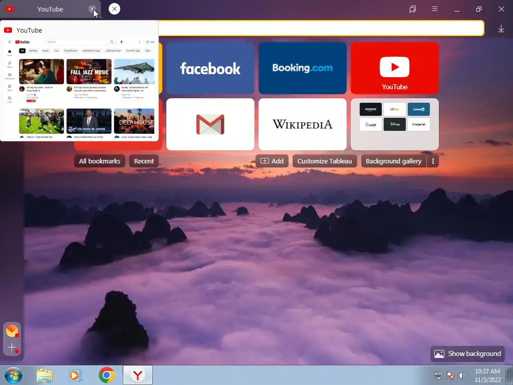The width and height of the screenshot is (513, 385).
Task: Open reddit in the tile folder
Action: 370,124
